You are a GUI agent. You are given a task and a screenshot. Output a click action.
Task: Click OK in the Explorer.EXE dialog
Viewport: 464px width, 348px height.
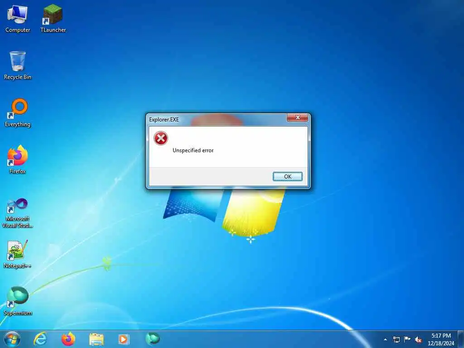pos(288,176)
